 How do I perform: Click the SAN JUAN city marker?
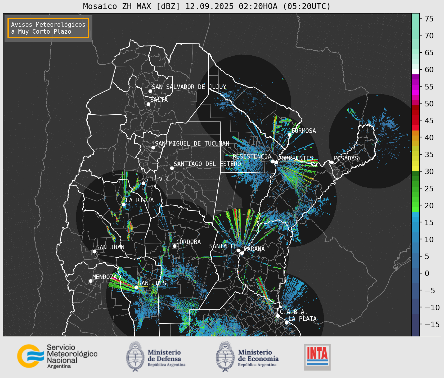coord(94,251)
